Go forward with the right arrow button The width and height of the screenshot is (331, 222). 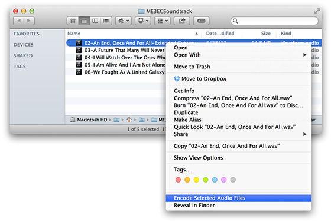(30, 21)
